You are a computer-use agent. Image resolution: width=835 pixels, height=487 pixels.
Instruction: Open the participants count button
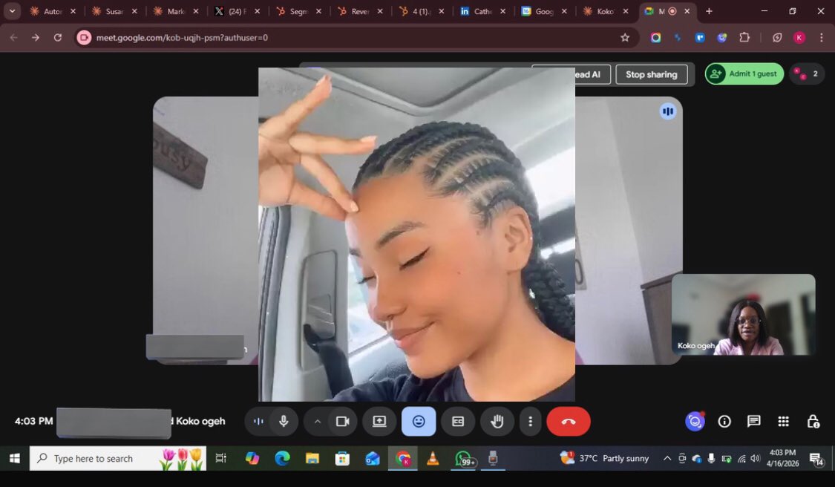pyautogui.click(x=806, y=74)
